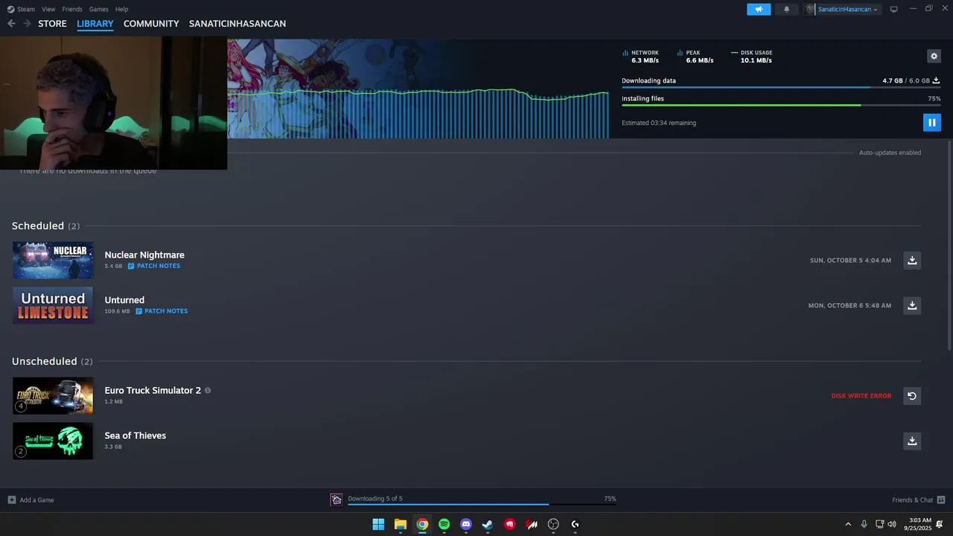Switch to the COMMUNITY tab
Viewport: 953px width, 536px height.
click(x=151, y=24)
